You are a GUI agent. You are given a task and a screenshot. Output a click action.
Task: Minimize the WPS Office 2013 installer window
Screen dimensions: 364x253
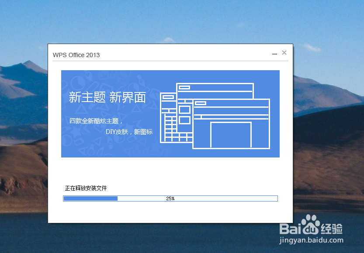[x=274, y=54]
